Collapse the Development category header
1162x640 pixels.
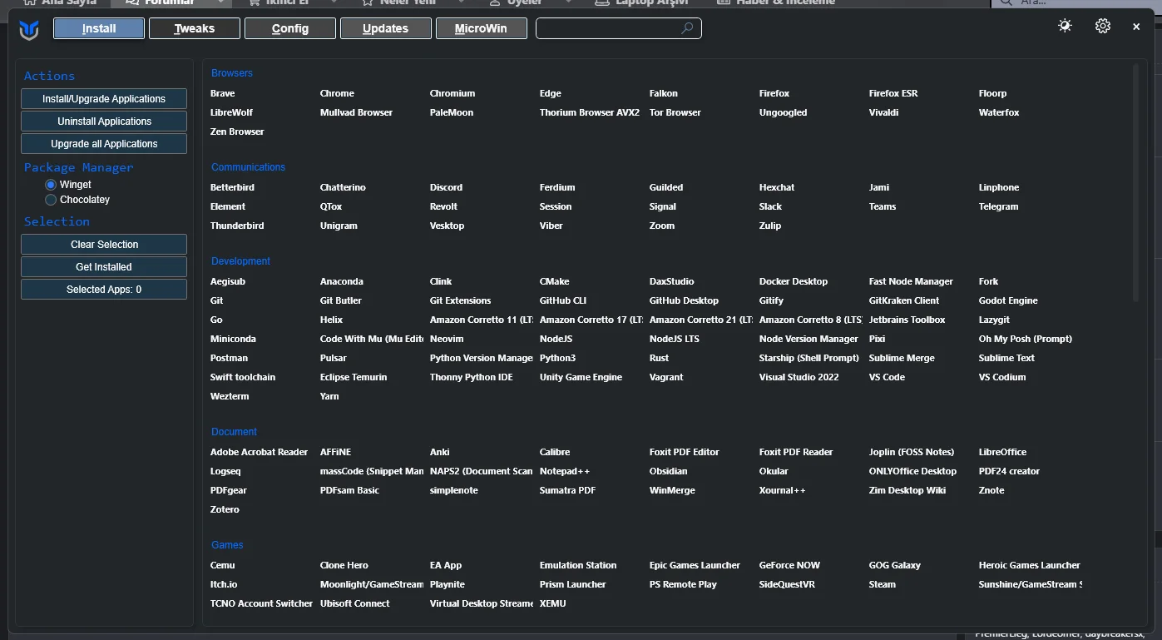[x=240, y=261]
